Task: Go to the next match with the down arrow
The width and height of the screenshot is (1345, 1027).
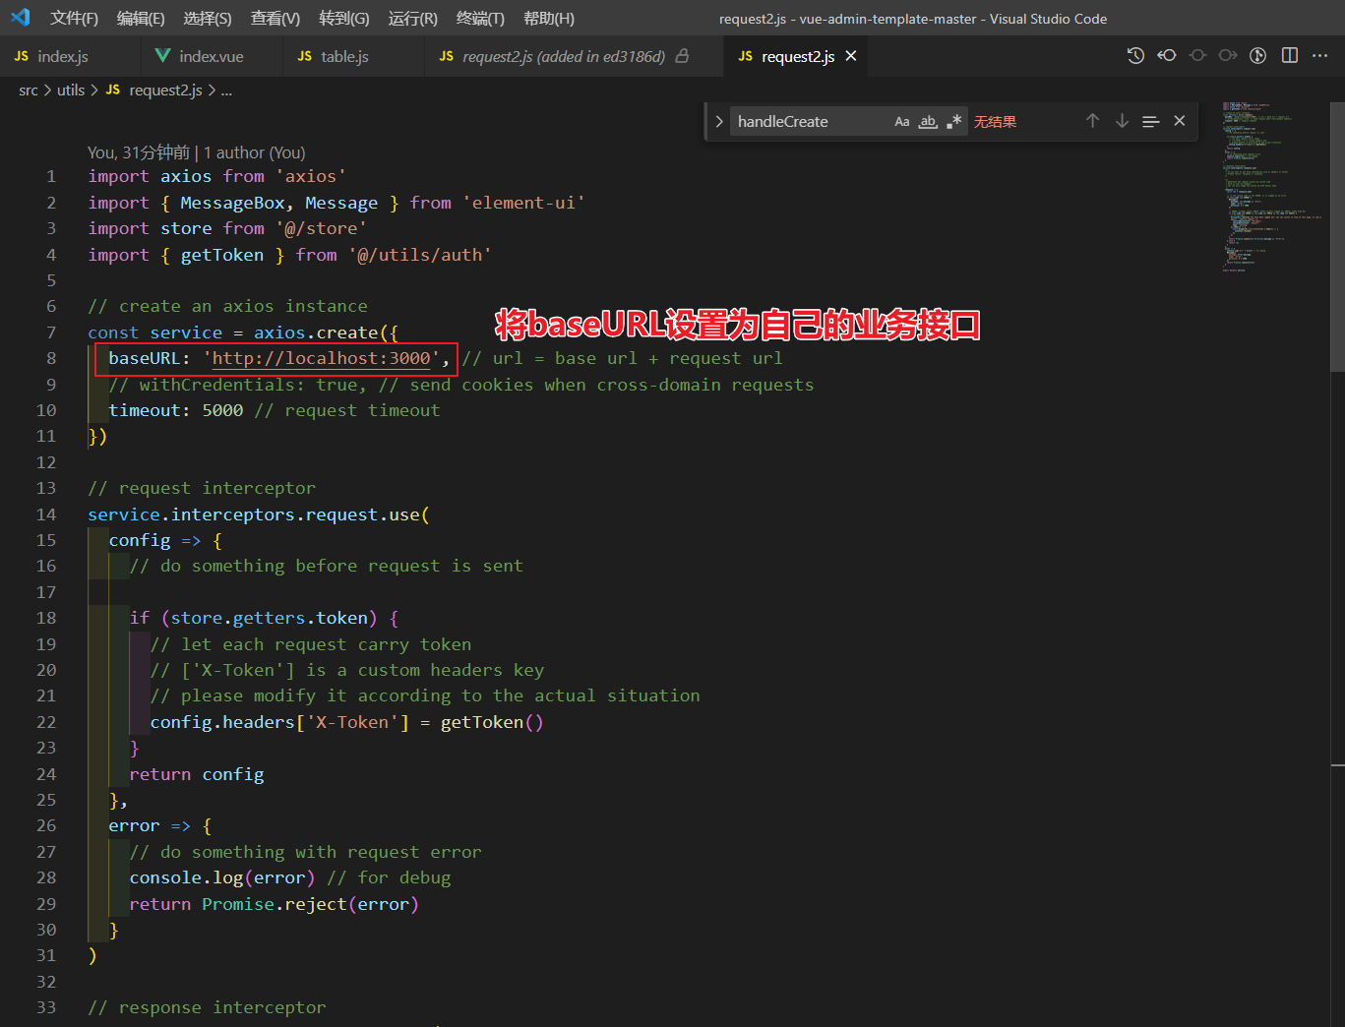Action: pyautogui.click(x=1122, y=121)
